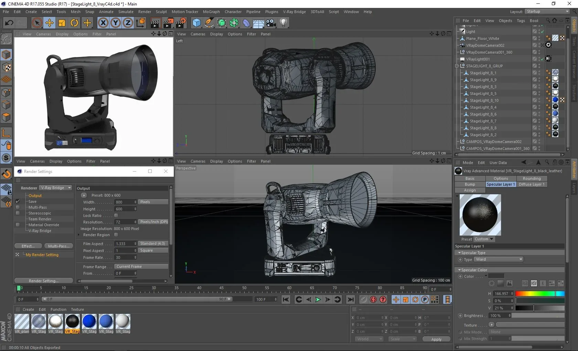578x351 pixels.
Task: Open the spline Pen tool icon
Action: click(209, 23)
